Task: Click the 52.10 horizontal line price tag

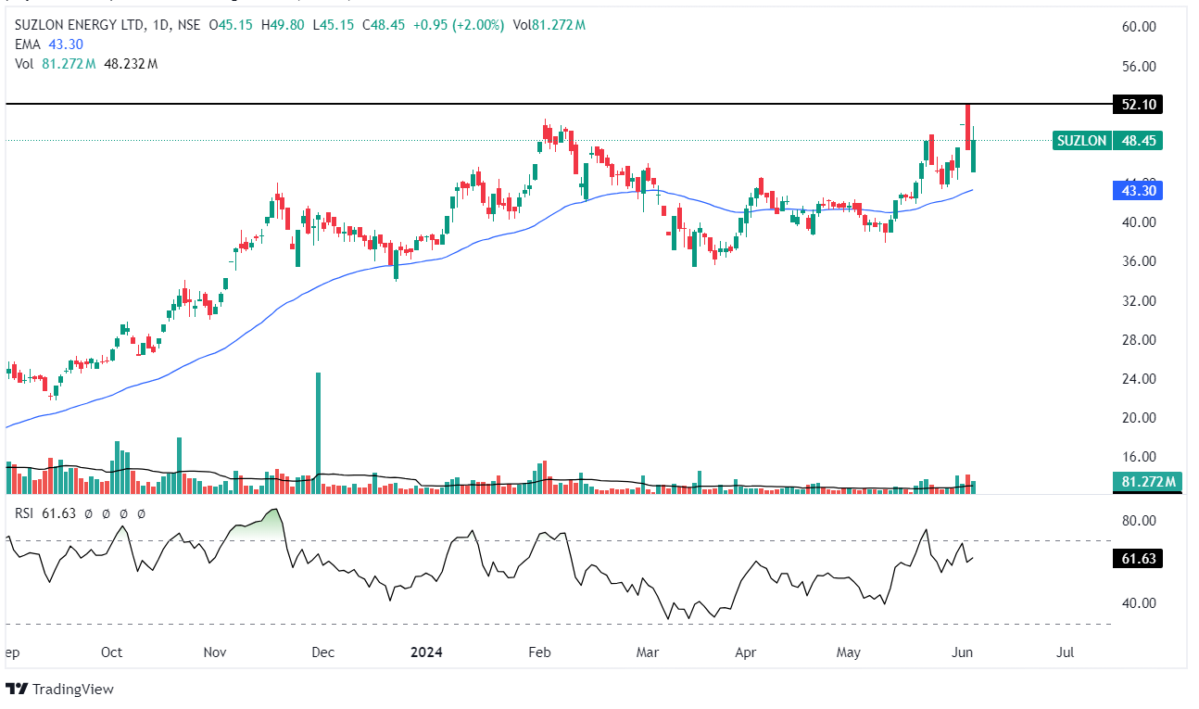Action: pyautogui.click(x=1138, y=105)
